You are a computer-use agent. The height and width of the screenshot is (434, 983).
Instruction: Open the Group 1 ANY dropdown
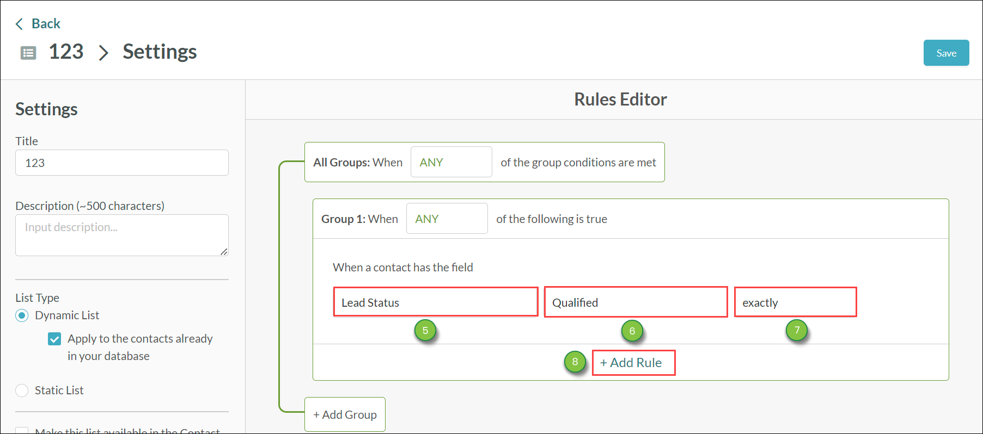tap(447, 219)
